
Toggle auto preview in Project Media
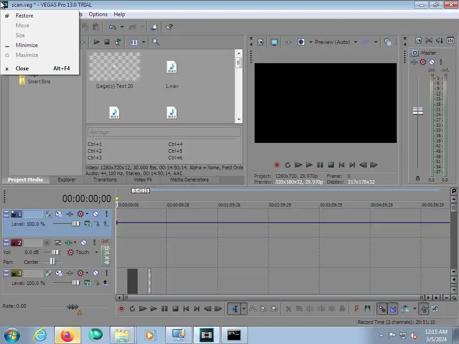(x=118, y=42)
